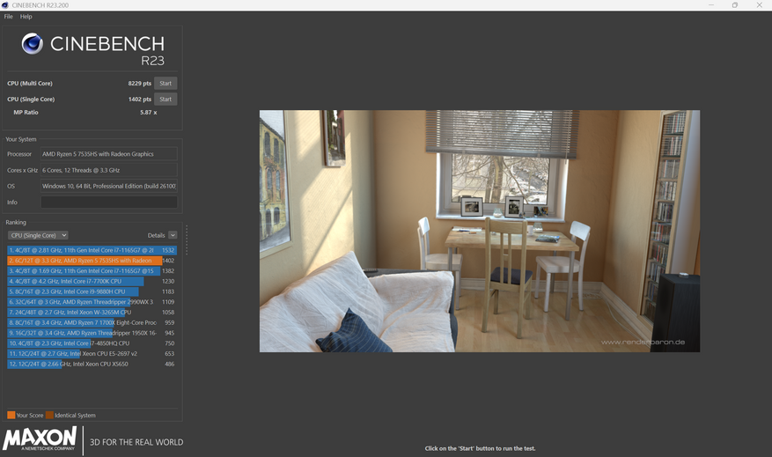This screenshot has width=772, height=457.
Task: Close the Cinebench window
Action: pos(759,5)
